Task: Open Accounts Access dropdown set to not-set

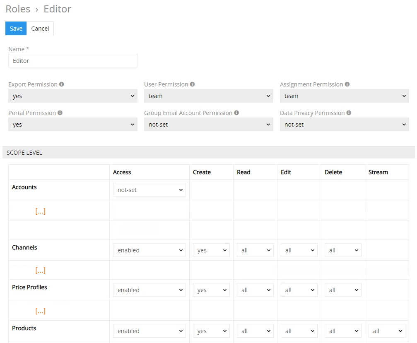Action: (x=149, y=190)
